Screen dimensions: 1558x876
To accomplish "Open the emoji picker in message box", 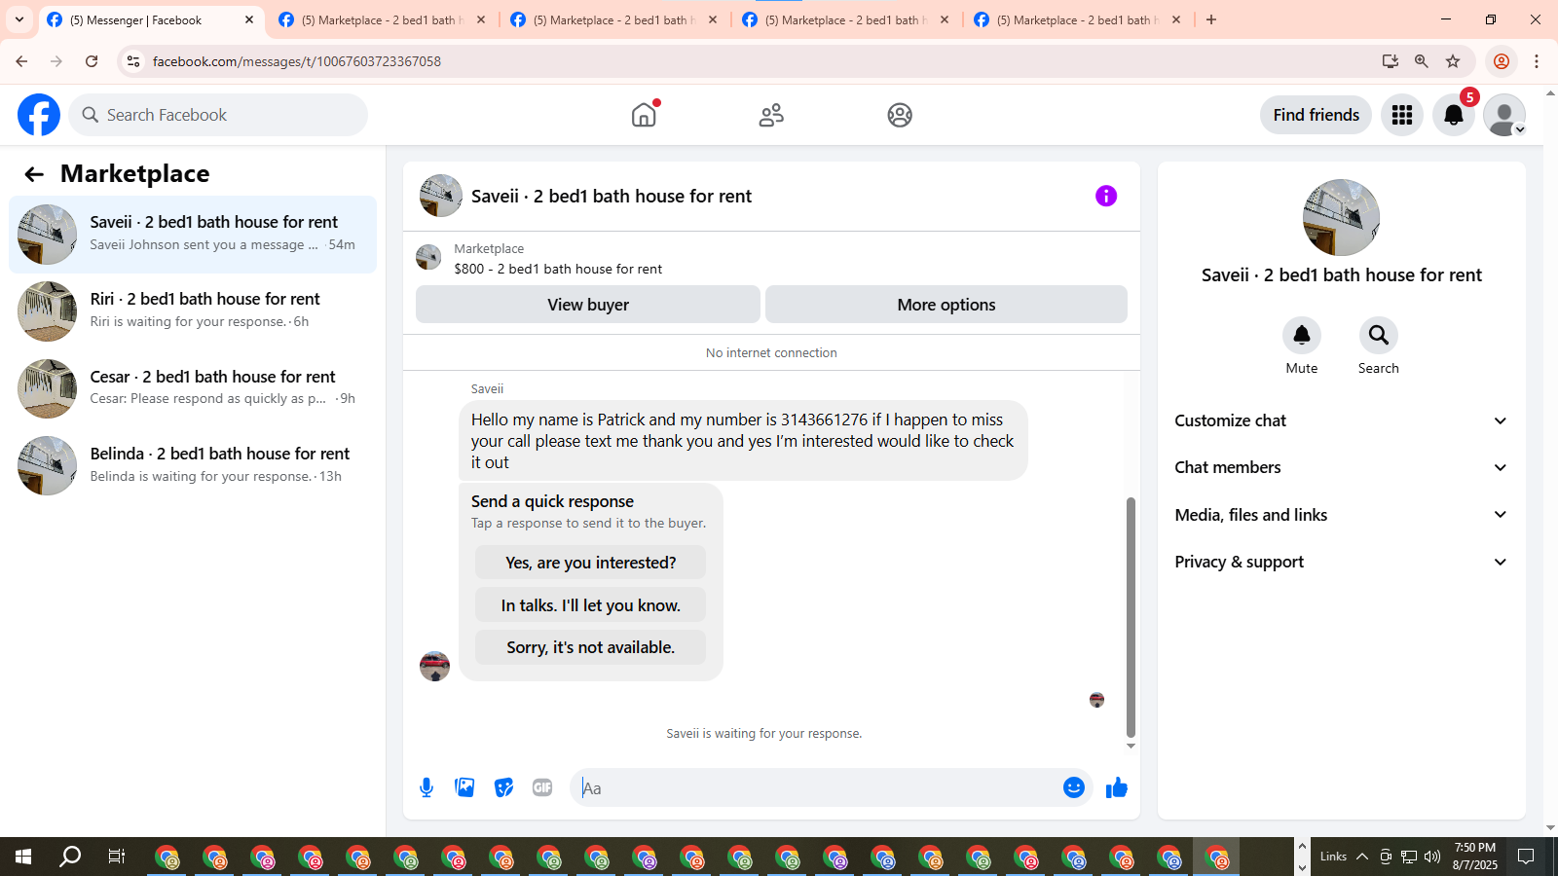I will [1074, 787].
